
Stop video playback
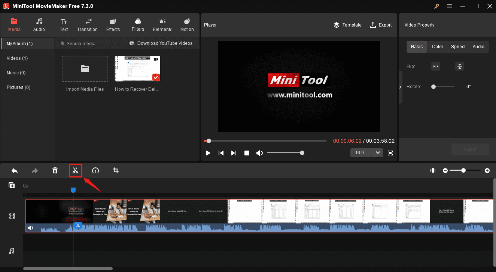[x=247, y=153]
